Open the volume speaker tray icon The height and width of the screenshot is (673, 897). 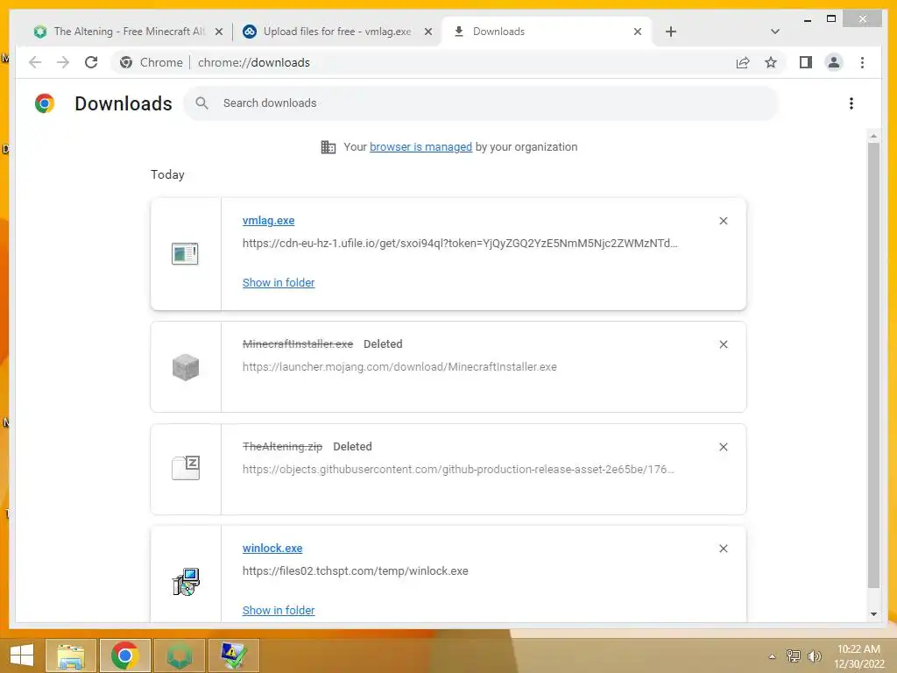pyautogui.click(x=815, y=655)
